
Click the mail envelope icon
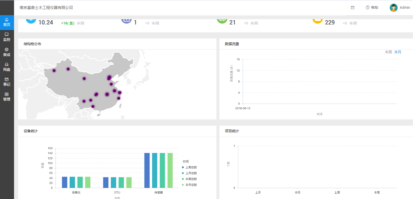(352, 8)
